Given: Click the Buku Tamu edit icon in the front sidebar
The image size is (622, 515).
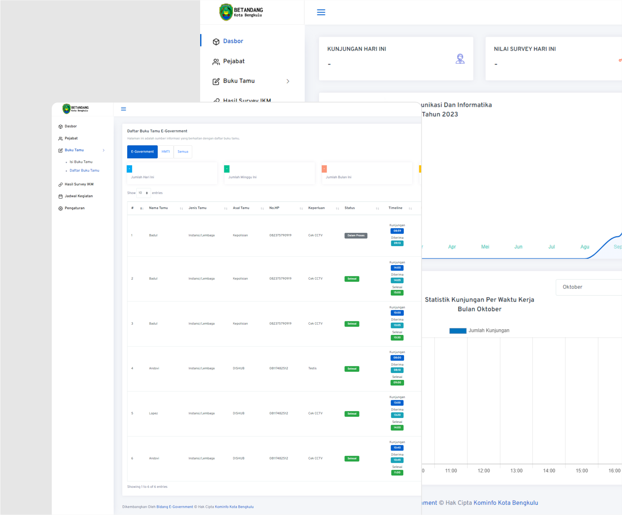Looking at the screenshot, I should 60,151.
